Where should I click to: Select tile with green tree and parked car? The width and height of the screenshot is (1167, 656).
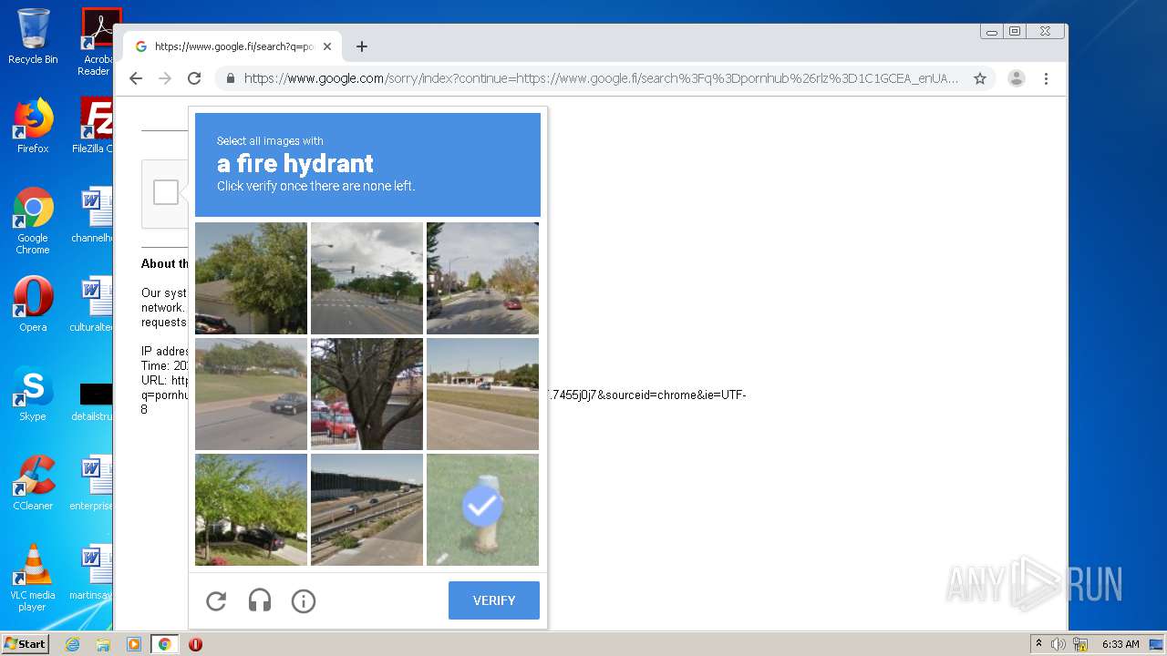(x=251, y=510)
